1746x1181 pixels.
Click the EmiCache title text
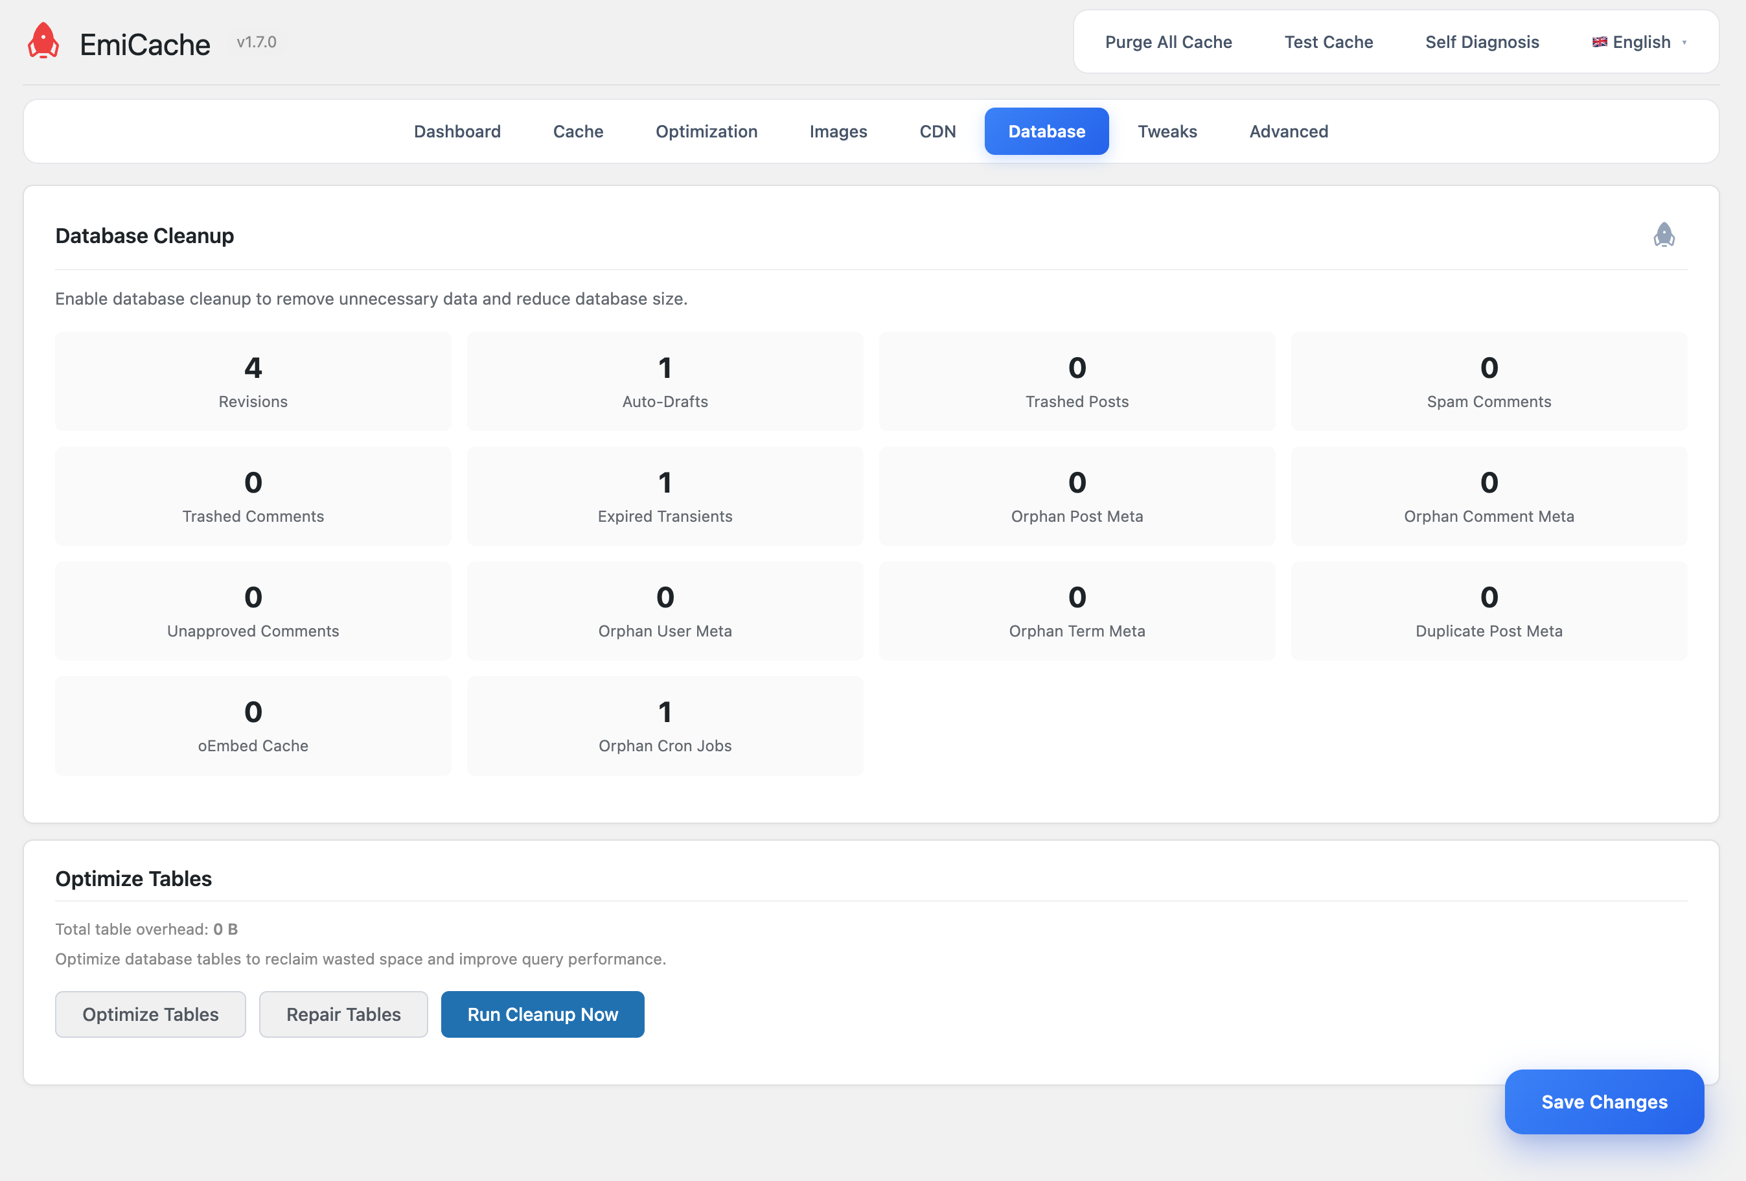click(145, 44)
